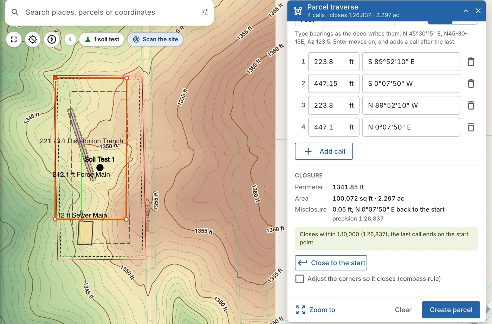The width and height of the screenshot is (492, 324).
Task: Edit call 1 bearing S 89°52'10" E
Action: pyautogui.click(x=411, y=62)
